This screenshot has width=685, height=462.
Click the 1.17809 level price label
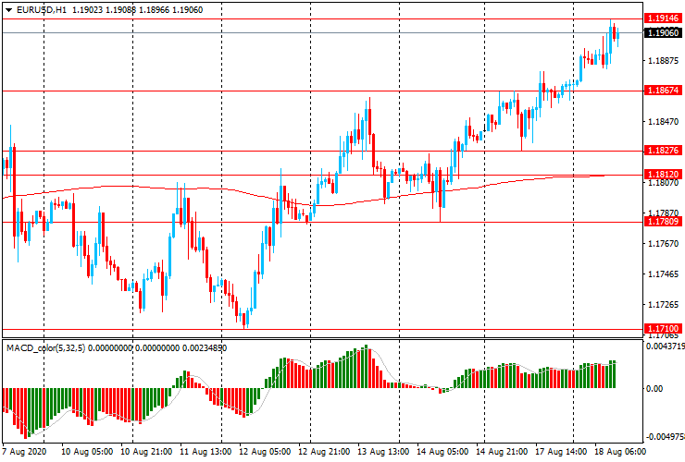point(663,222)
